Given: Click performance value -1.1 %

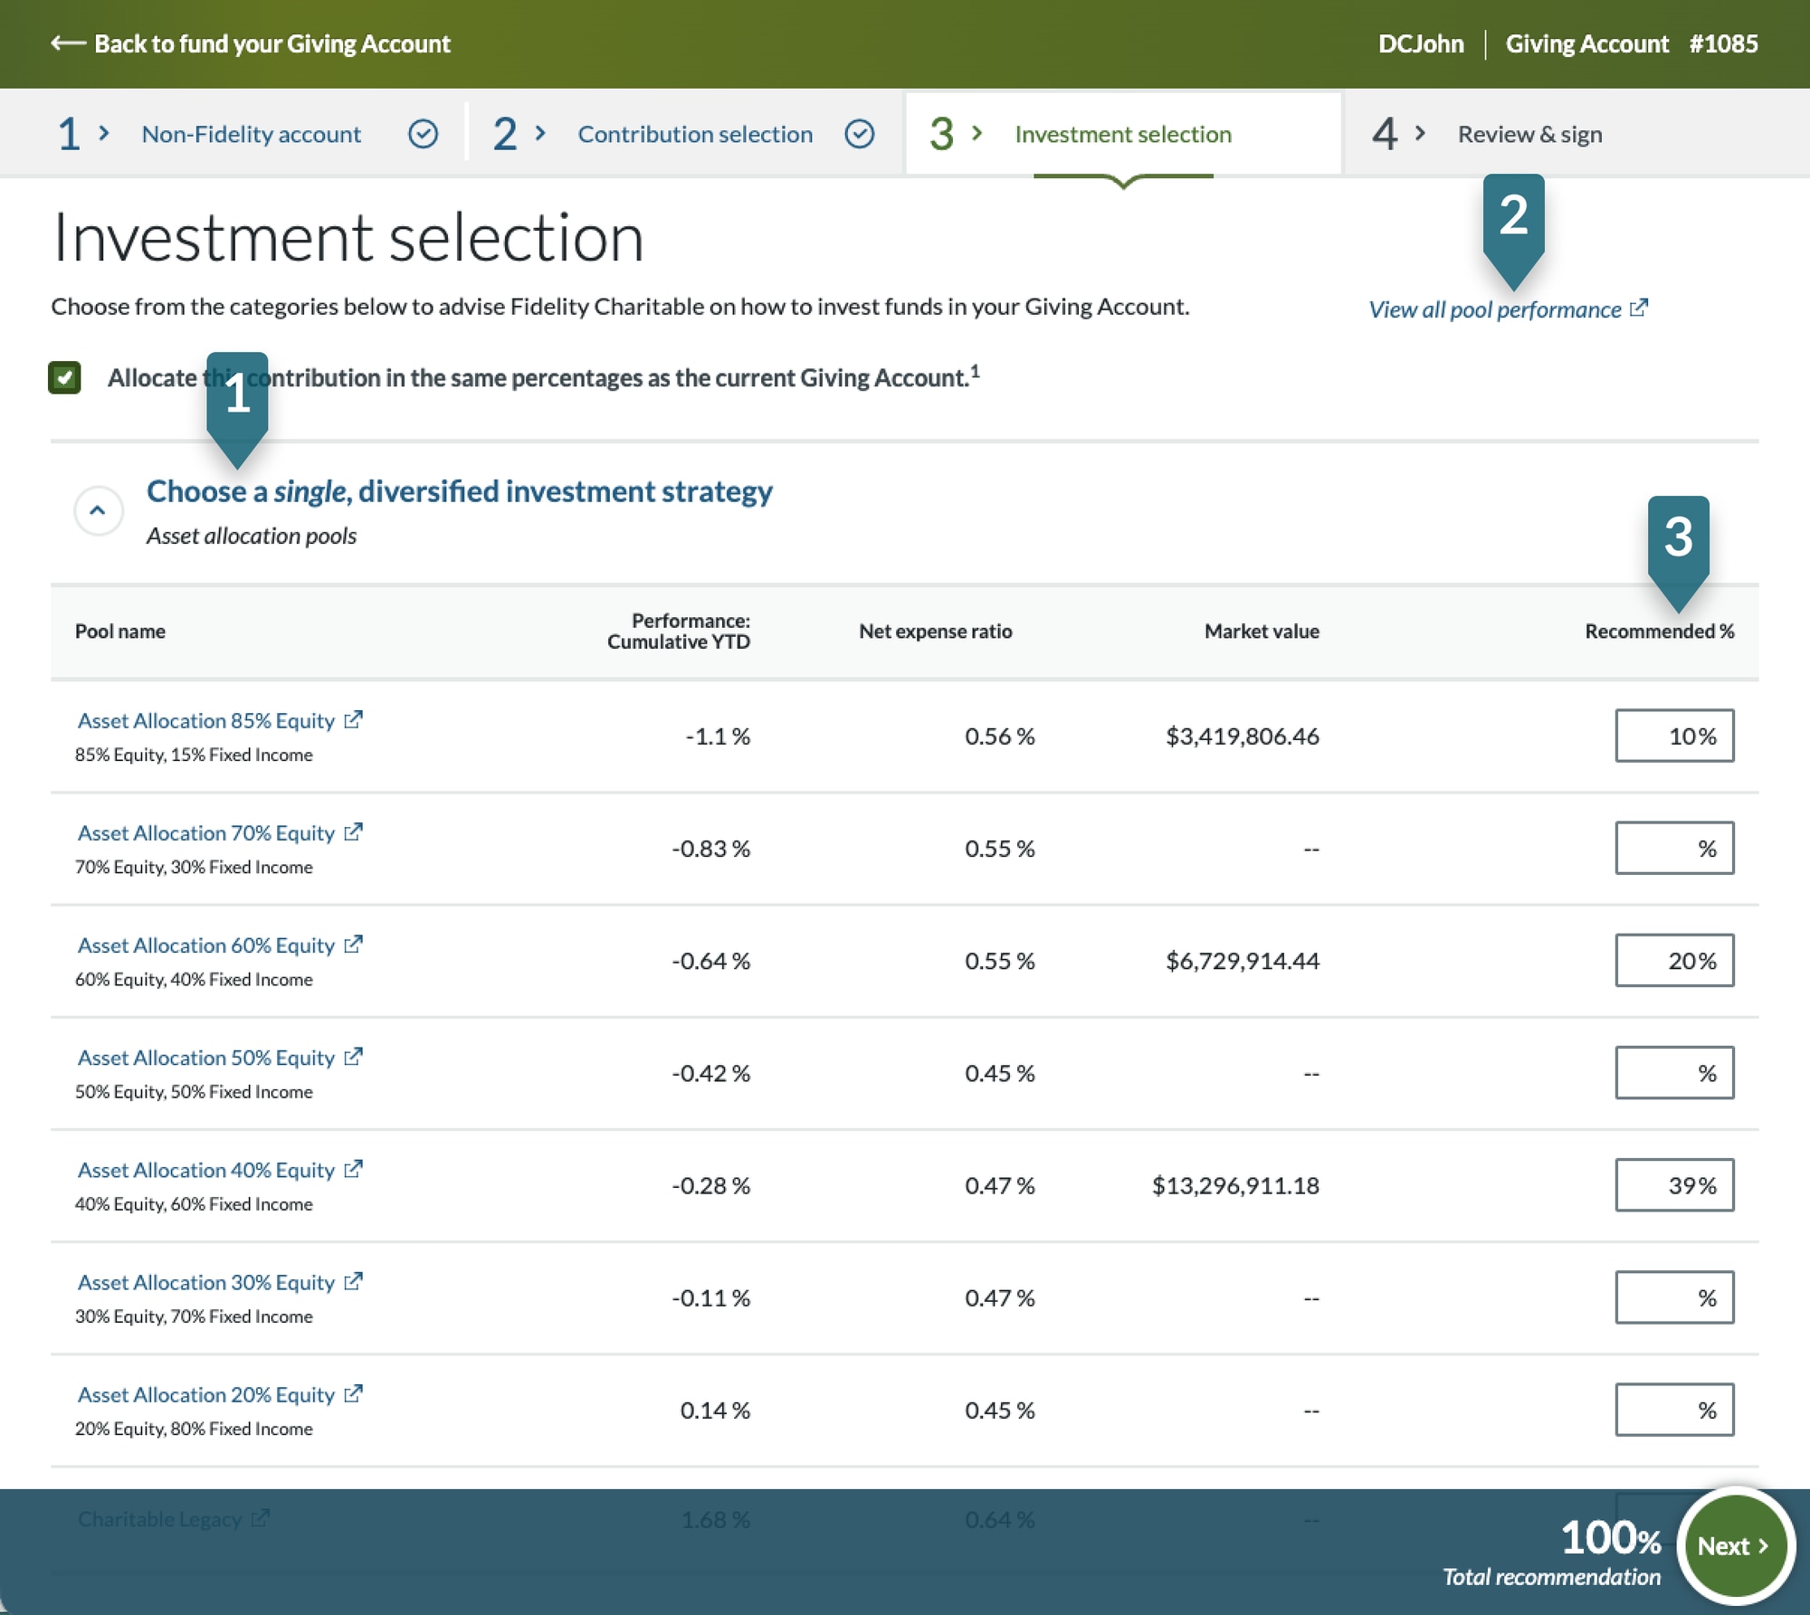Looking at the screenshot, I should 718,736.
